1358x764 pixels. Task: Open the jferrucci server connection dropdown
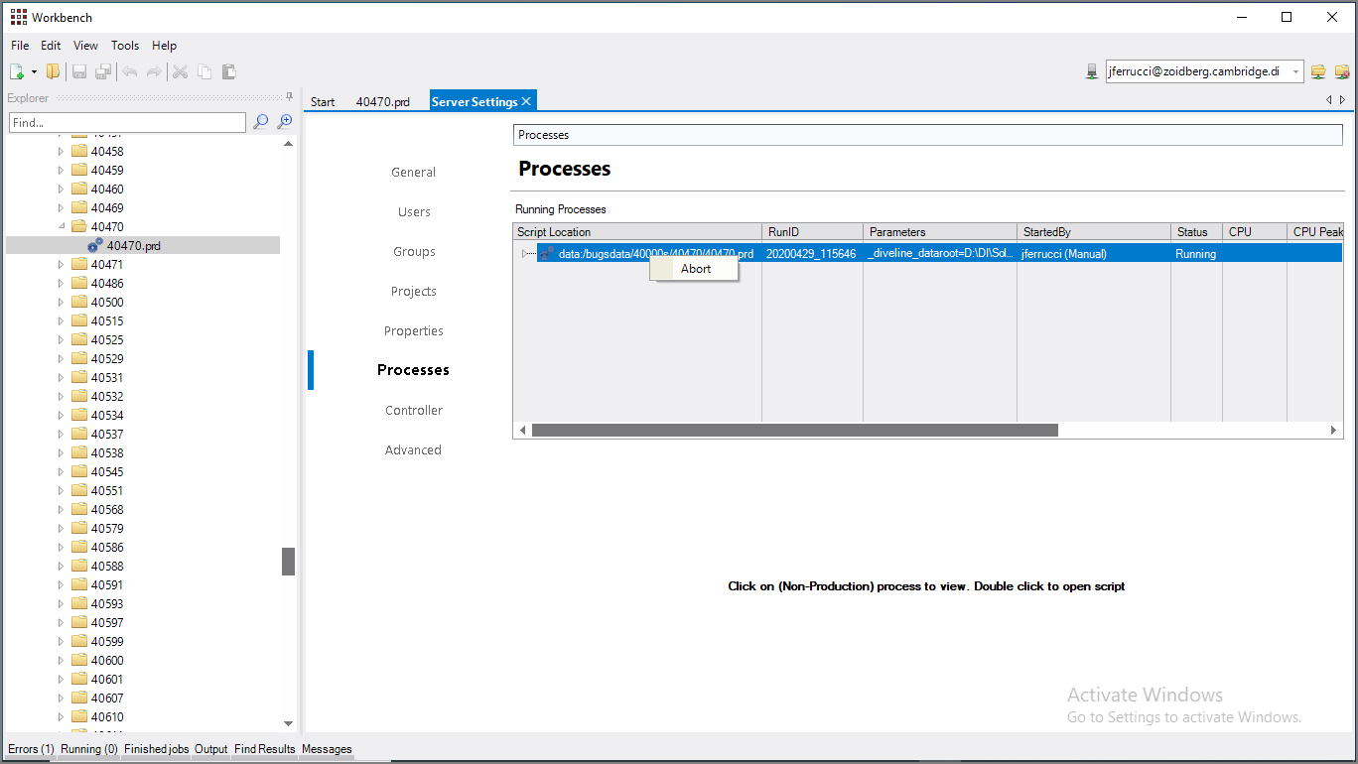[x=1295, y=71]
